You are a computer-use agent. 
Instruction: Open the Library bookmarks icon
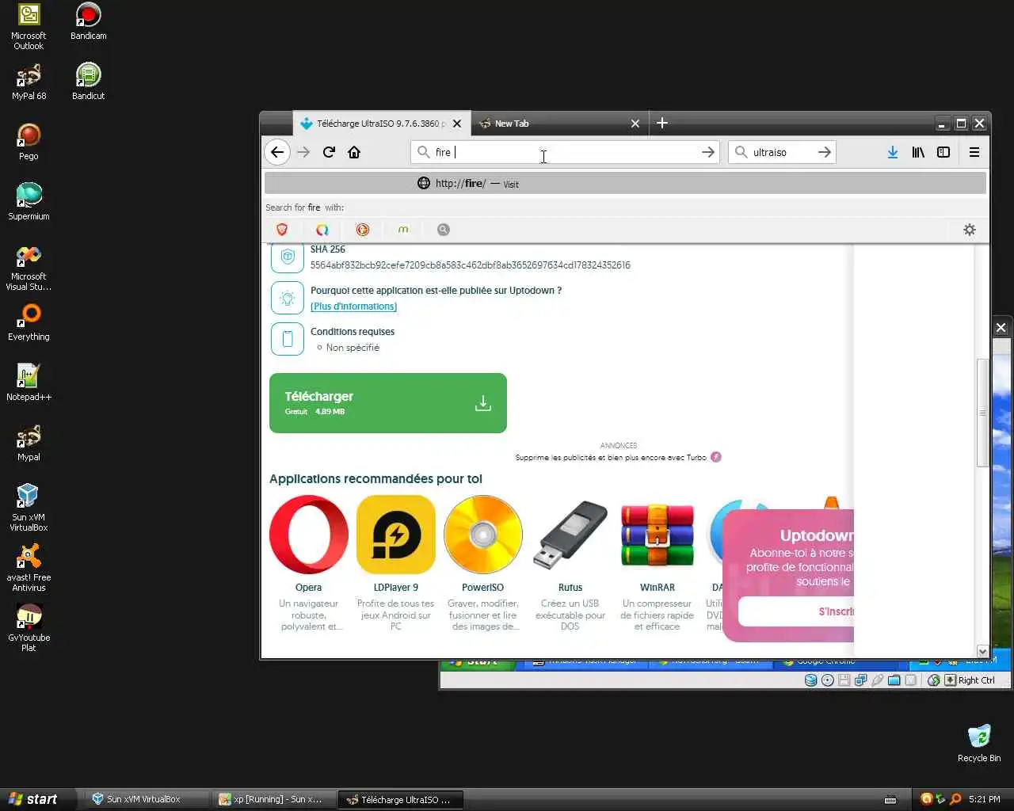pos(918,152)
